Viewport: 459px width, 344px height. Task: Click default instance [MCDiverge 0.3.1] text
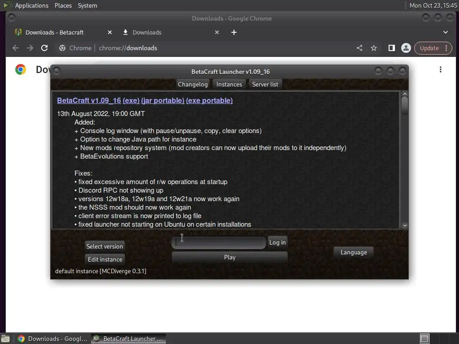coord(101,271)
